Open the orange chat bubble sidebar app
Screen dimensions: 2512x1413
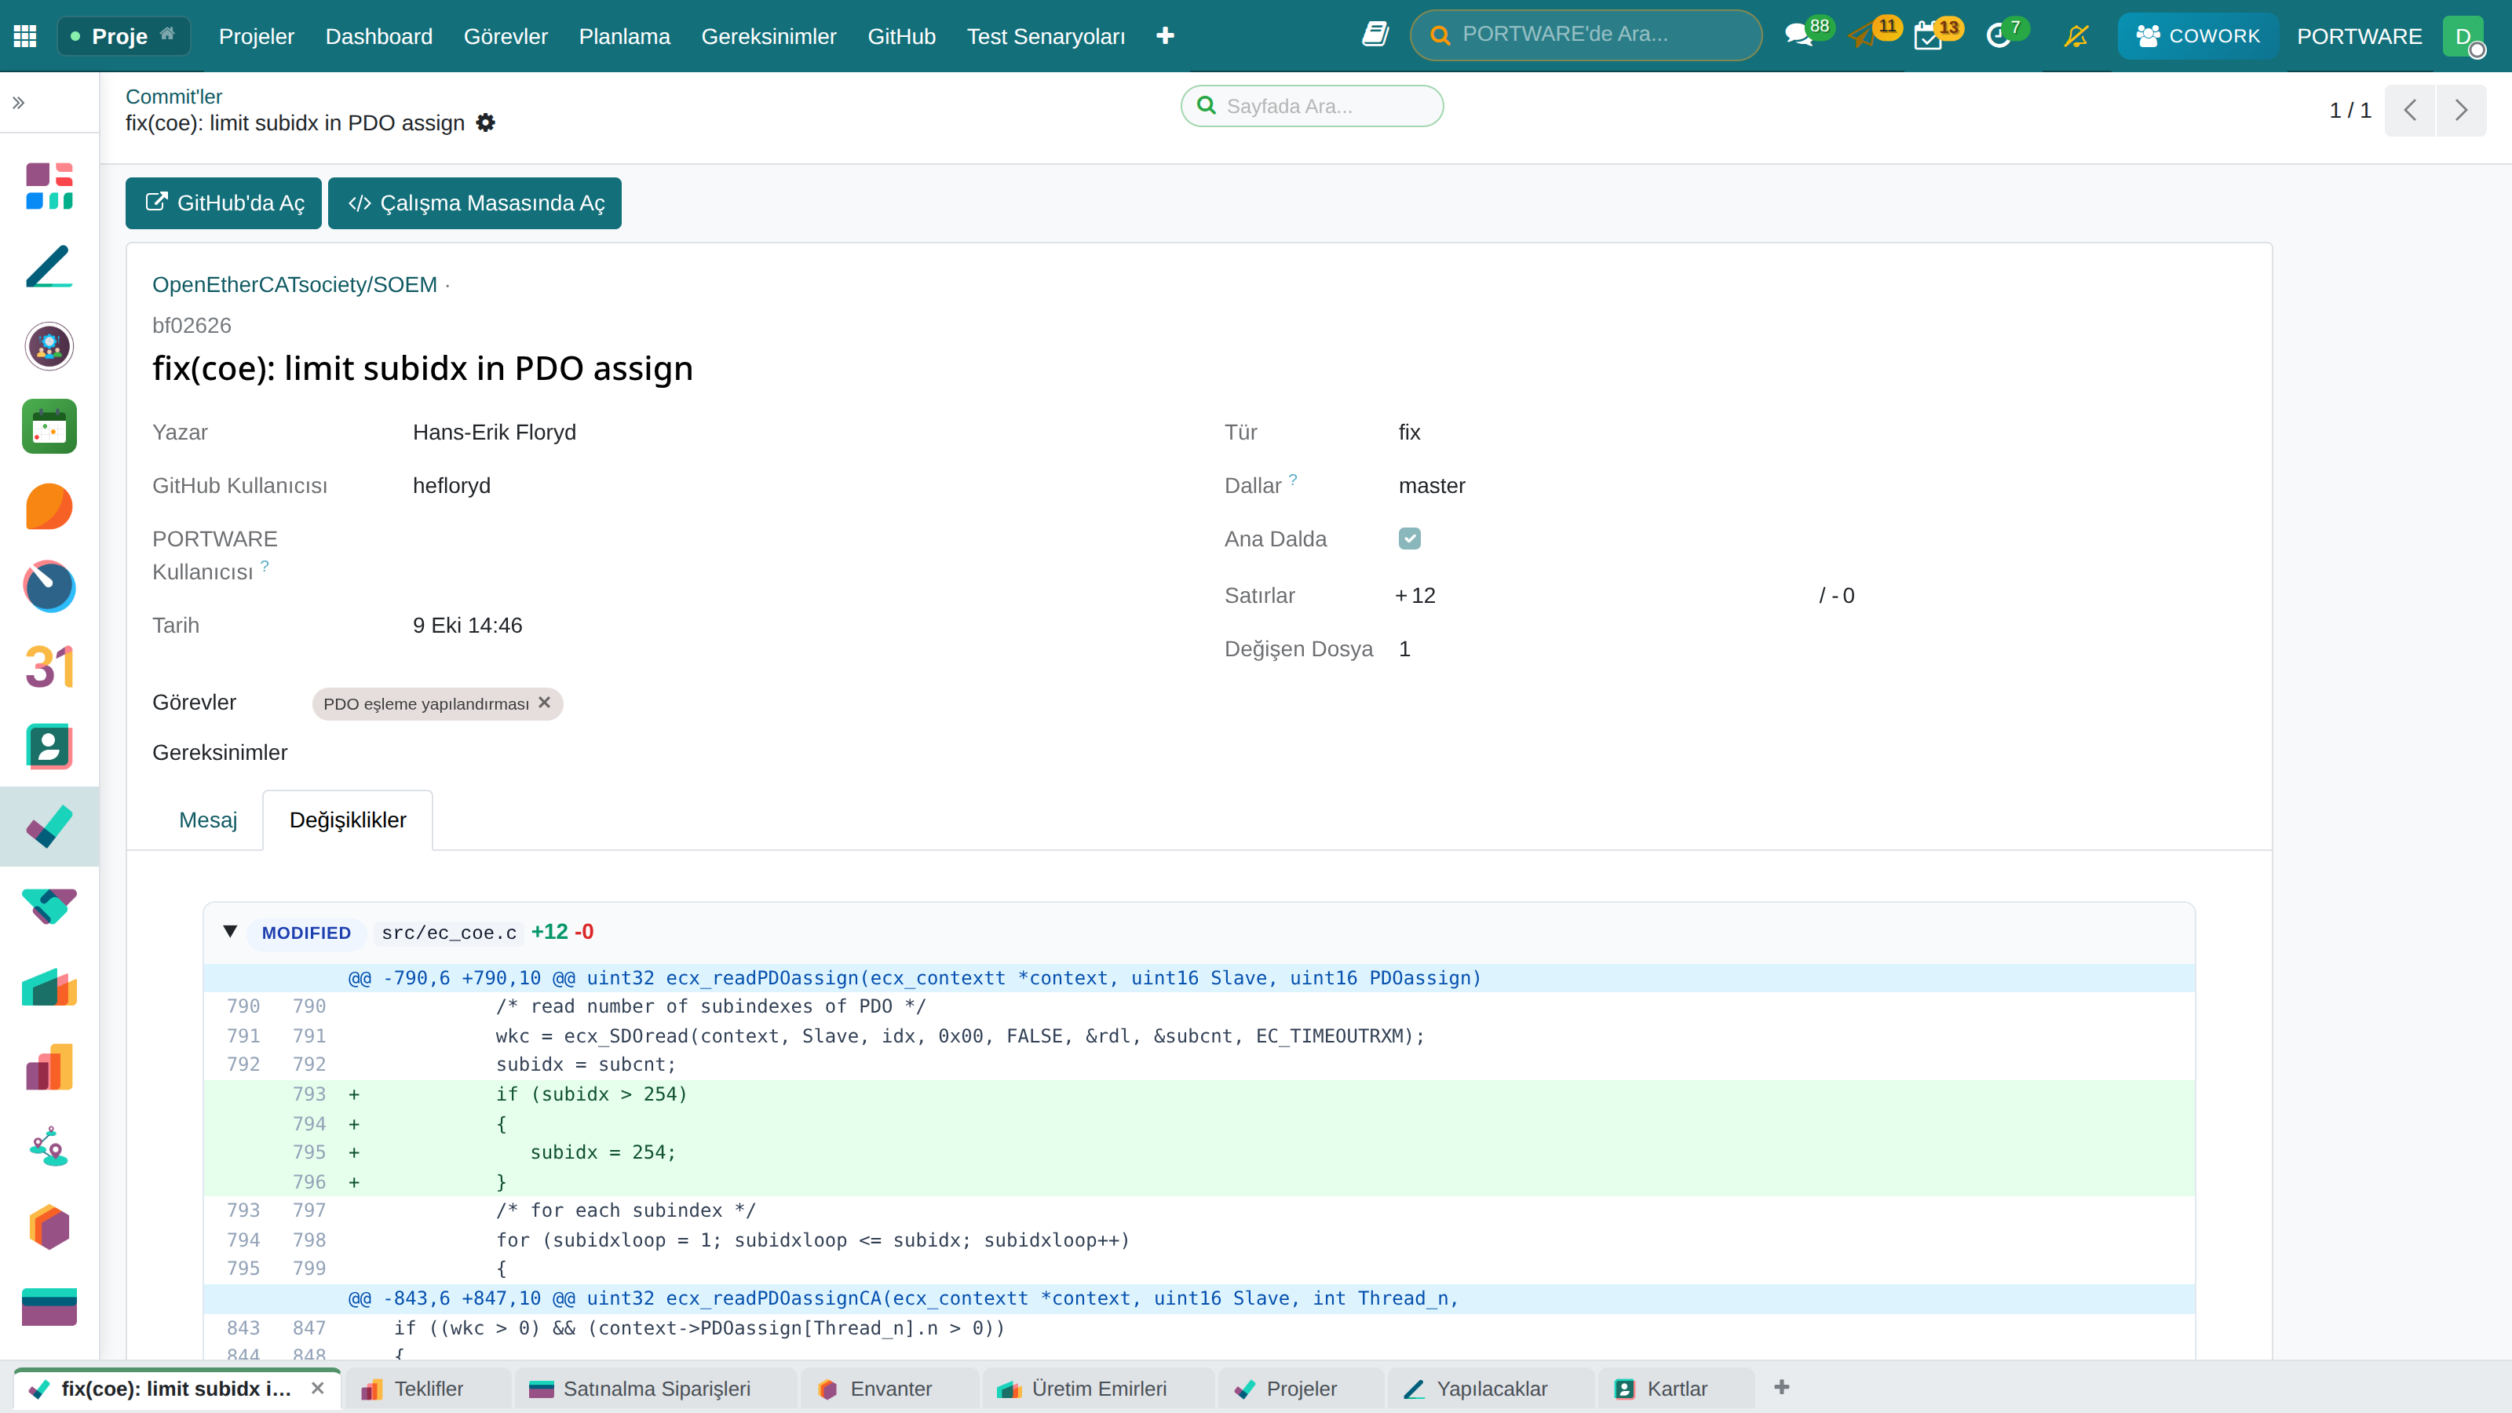point(49,506)
